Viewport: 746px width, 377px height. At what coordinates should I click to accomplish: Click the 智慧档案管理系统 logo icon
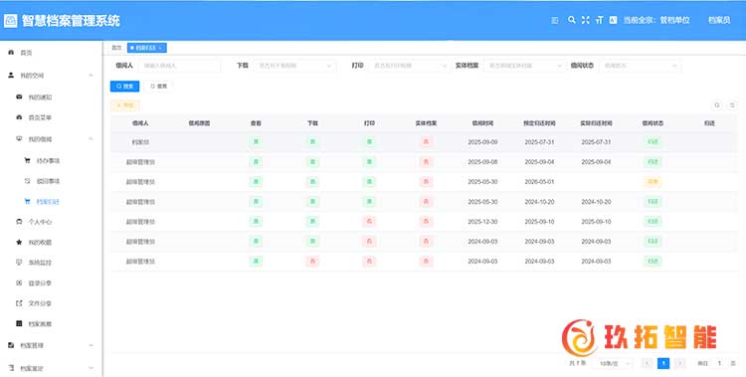pyautogui.click(x=11, y=21)
